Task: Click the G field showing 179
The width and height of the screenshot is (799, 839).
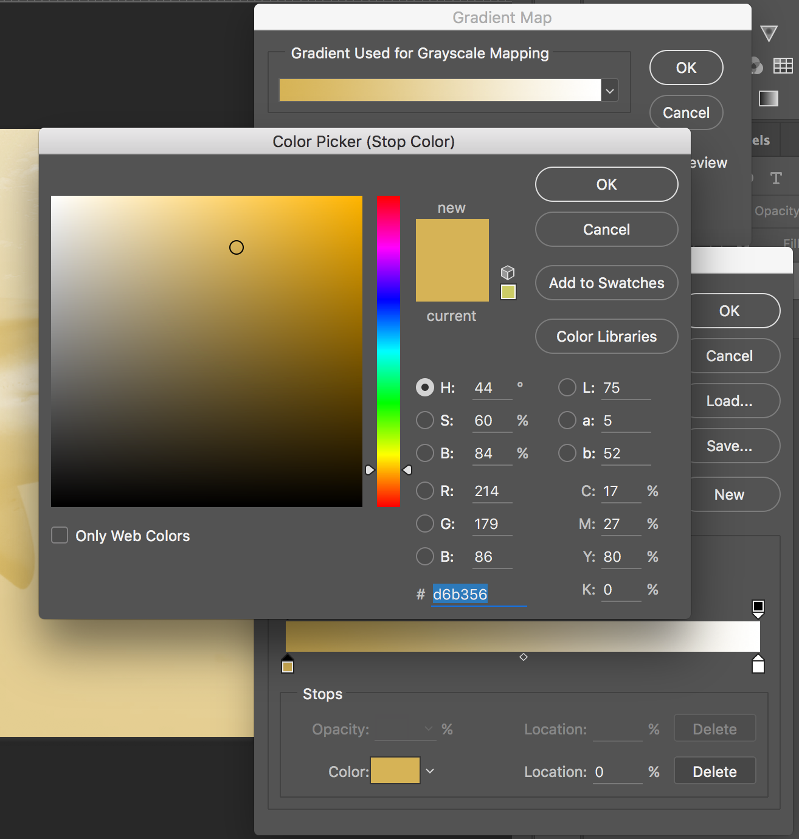Action: click(x=493, y=524)
